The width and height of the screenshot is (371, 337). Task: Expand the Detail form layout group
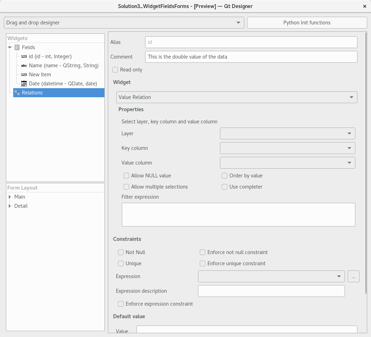pyautogui.click(x=9, y=206)
